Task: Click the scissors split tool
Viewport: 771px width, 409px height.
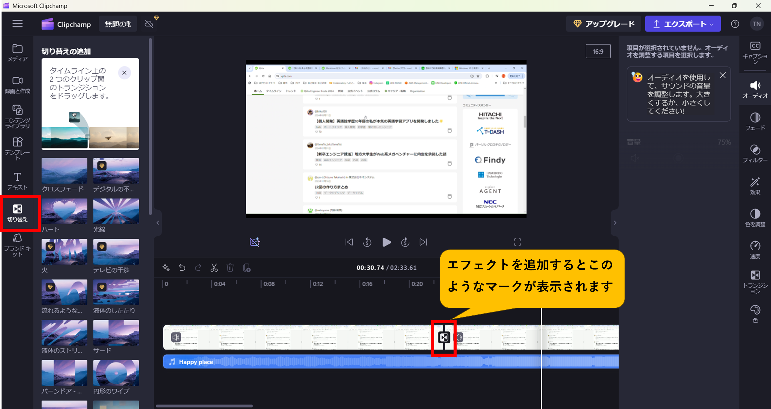Action: point(214,267)
